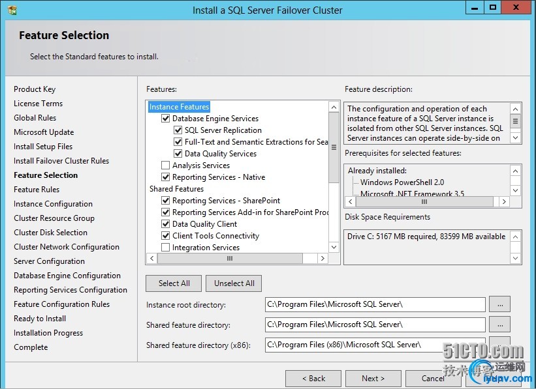Cancel the SQL Server setup
The height and width of the screenshot is (389, 536).
point(433,379)
